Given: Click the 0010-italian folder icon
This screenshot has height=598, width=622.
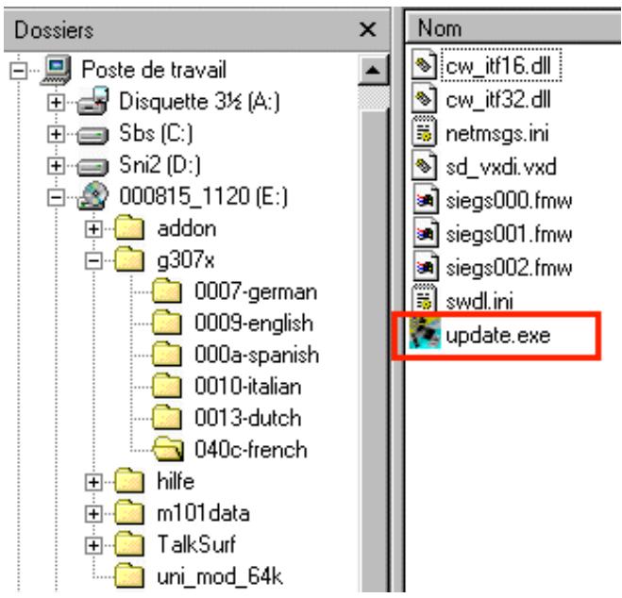Looking at the screenshot, I should click(x=167, y=386).
